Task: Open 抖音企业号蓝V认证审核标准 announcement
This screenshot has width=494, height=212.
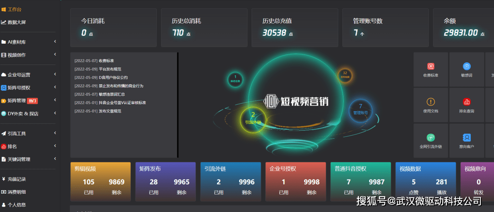Action: (122, 103)
